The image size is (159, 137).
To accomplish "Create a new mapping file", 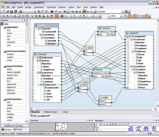I will (x=4, y=11).
